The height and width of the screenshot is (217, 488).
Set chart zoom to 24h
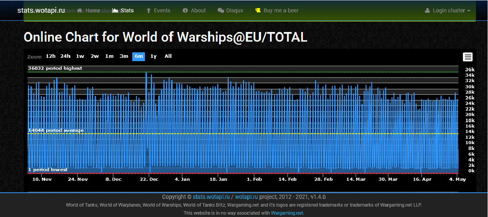(65, 56)
